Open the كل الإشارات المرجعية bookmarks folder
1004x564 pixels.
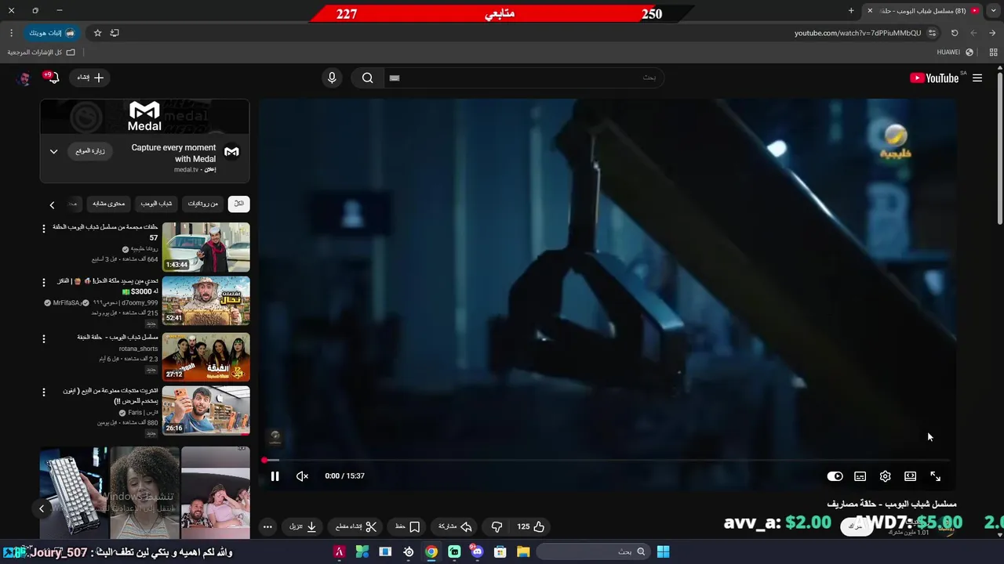pyautogui.click(x=42, y=52)
